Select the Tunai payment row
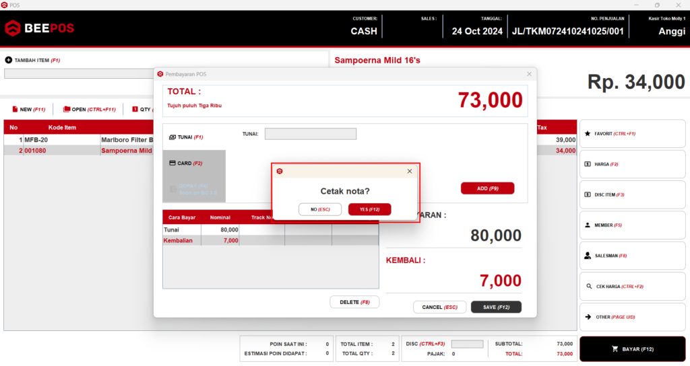Image resolution: width=690 pixels, height=366 pixels. click(270, 230)
